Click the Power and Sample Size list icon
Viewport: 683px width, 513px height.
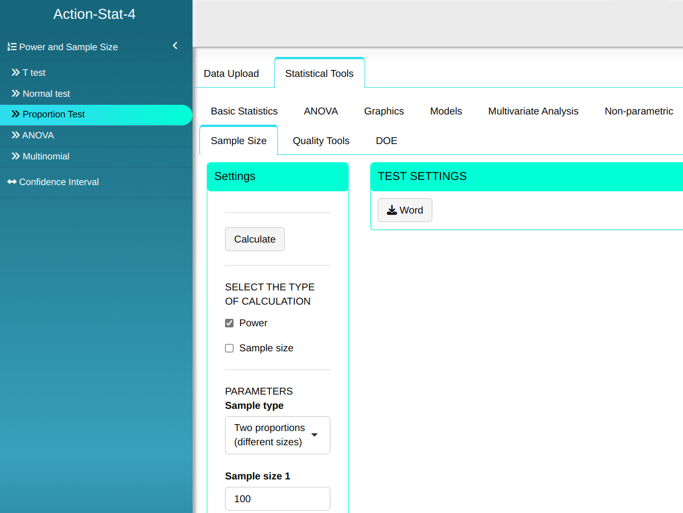coord(11,47)
